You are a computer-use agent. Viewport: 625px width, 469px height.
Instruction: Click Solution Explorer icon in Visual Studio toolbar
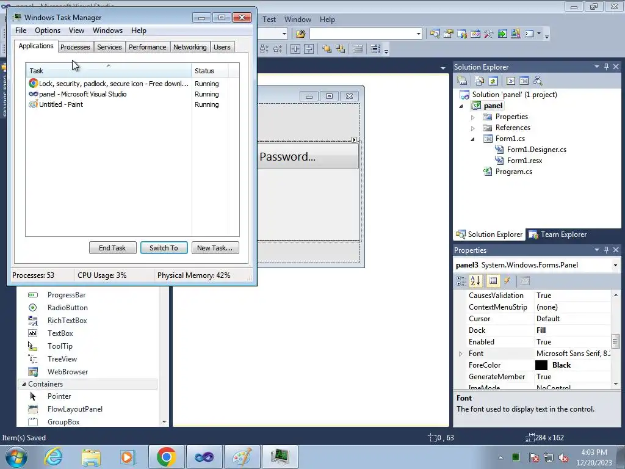click(x=435, y=34)
